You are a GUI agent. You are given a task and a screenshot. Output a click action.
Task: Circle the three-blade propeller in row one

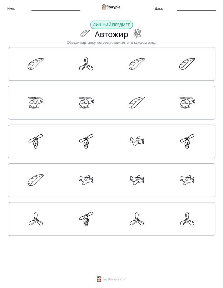[86, 64]
